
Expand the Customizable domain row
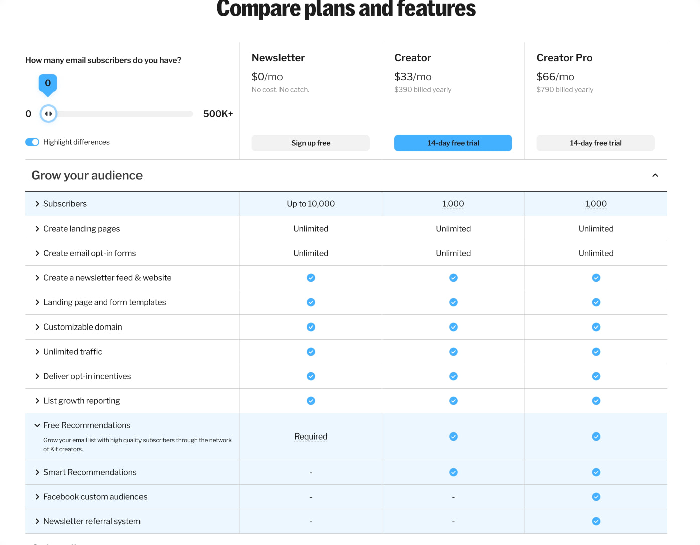[x=37, y=327]
